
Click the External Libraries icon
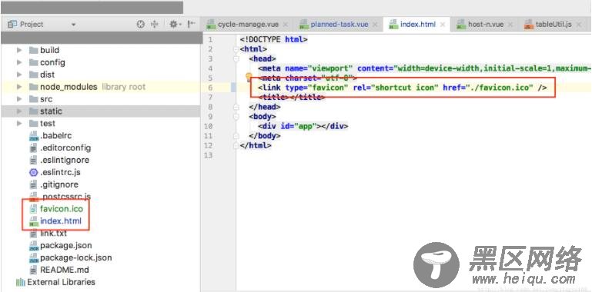coord(20,282)
